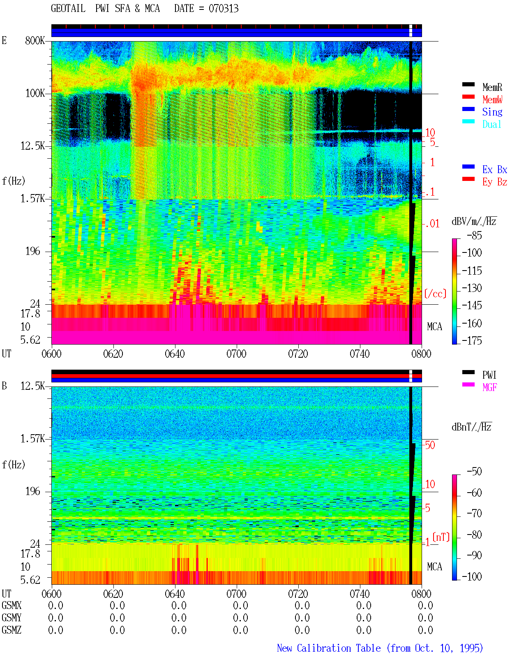The width and height of the screenshot is (526, 655).
Task: Click the 'dBnT/√Hz' unit label
Action: click(x=472, y=427)
